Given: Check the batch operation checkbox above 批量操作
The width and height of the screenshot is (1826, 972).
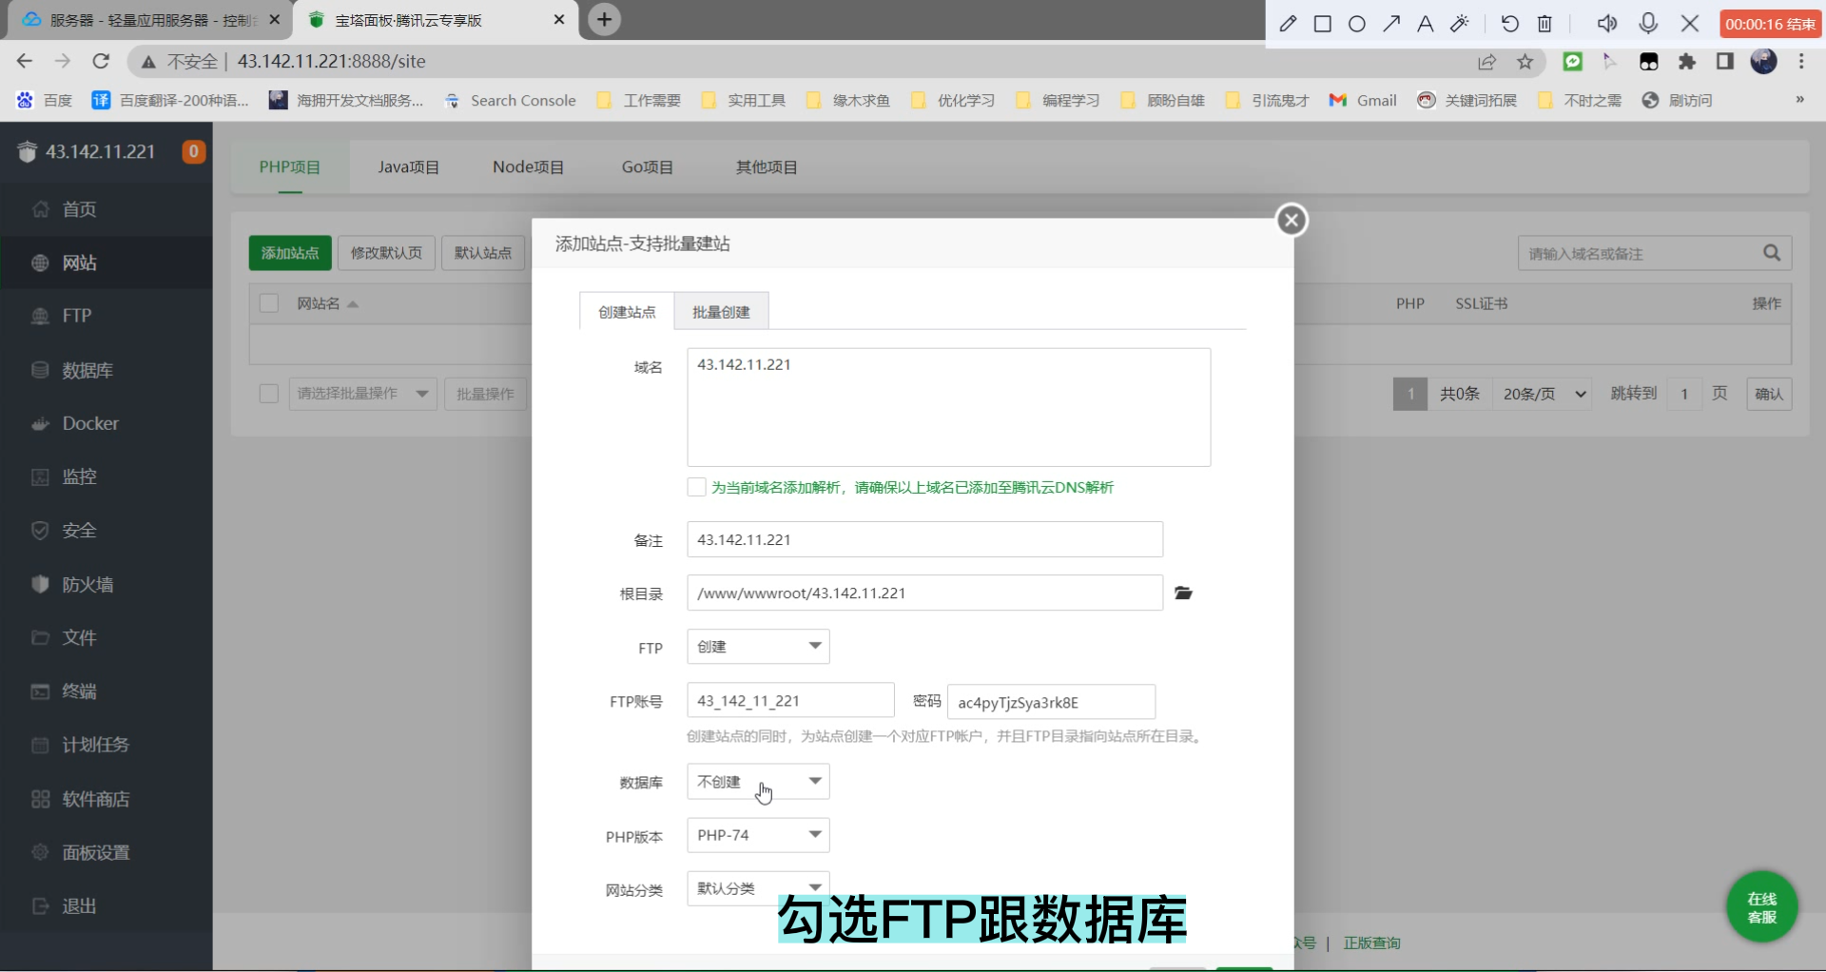Looking at the screenshot, I should (x=269, y=393).
